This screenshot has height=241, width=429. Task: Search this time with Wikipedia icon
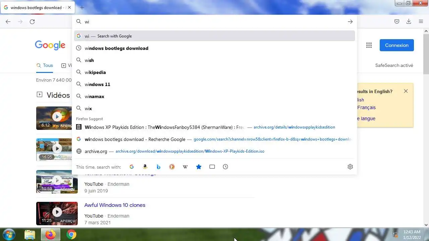tap(185, 167)
